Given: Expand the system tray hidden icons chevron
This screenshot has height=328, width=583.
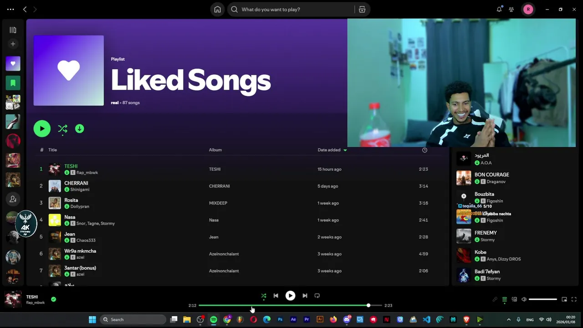Looking at the screenshot, I should pyautogui.click(x=509, y=319).
